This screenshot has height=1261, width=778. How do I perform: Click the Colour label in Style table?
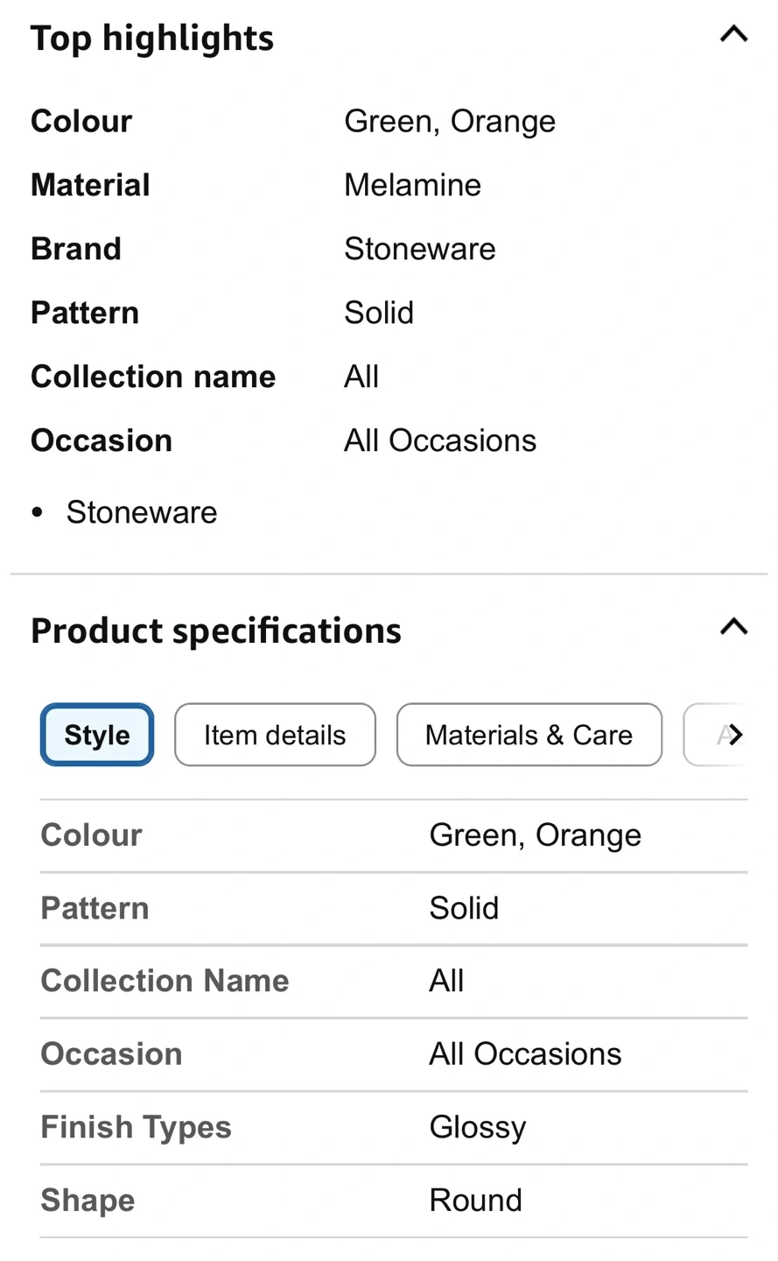coord(91,835)
